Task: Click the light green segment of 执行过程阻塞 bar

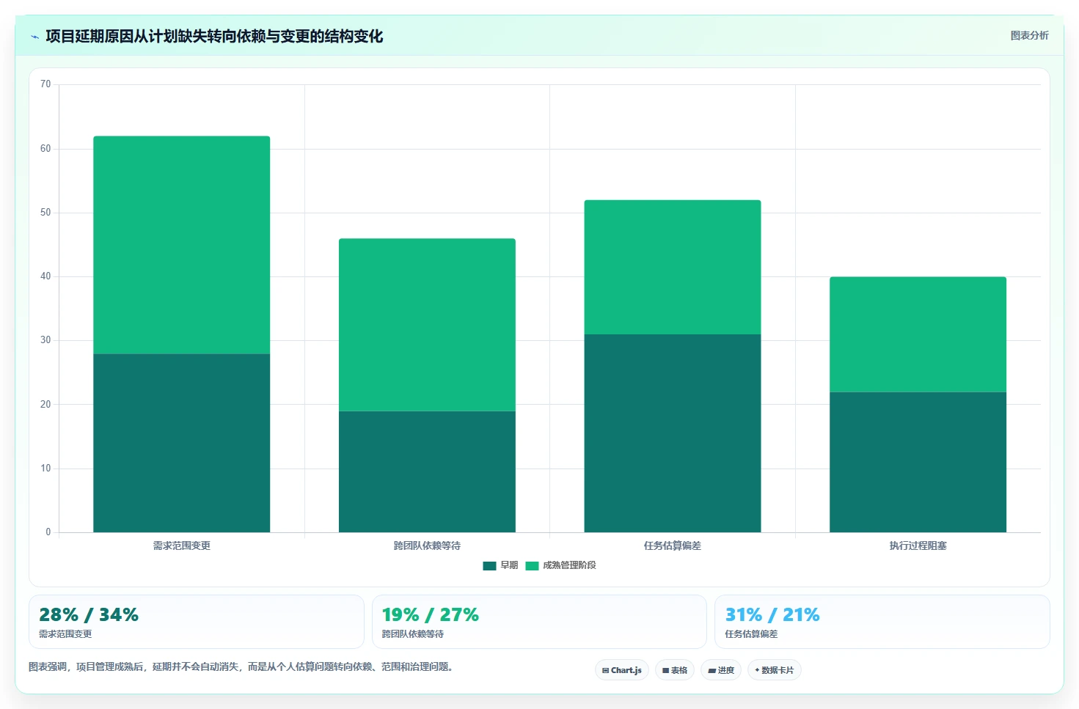Action: [x=918, y=334]
